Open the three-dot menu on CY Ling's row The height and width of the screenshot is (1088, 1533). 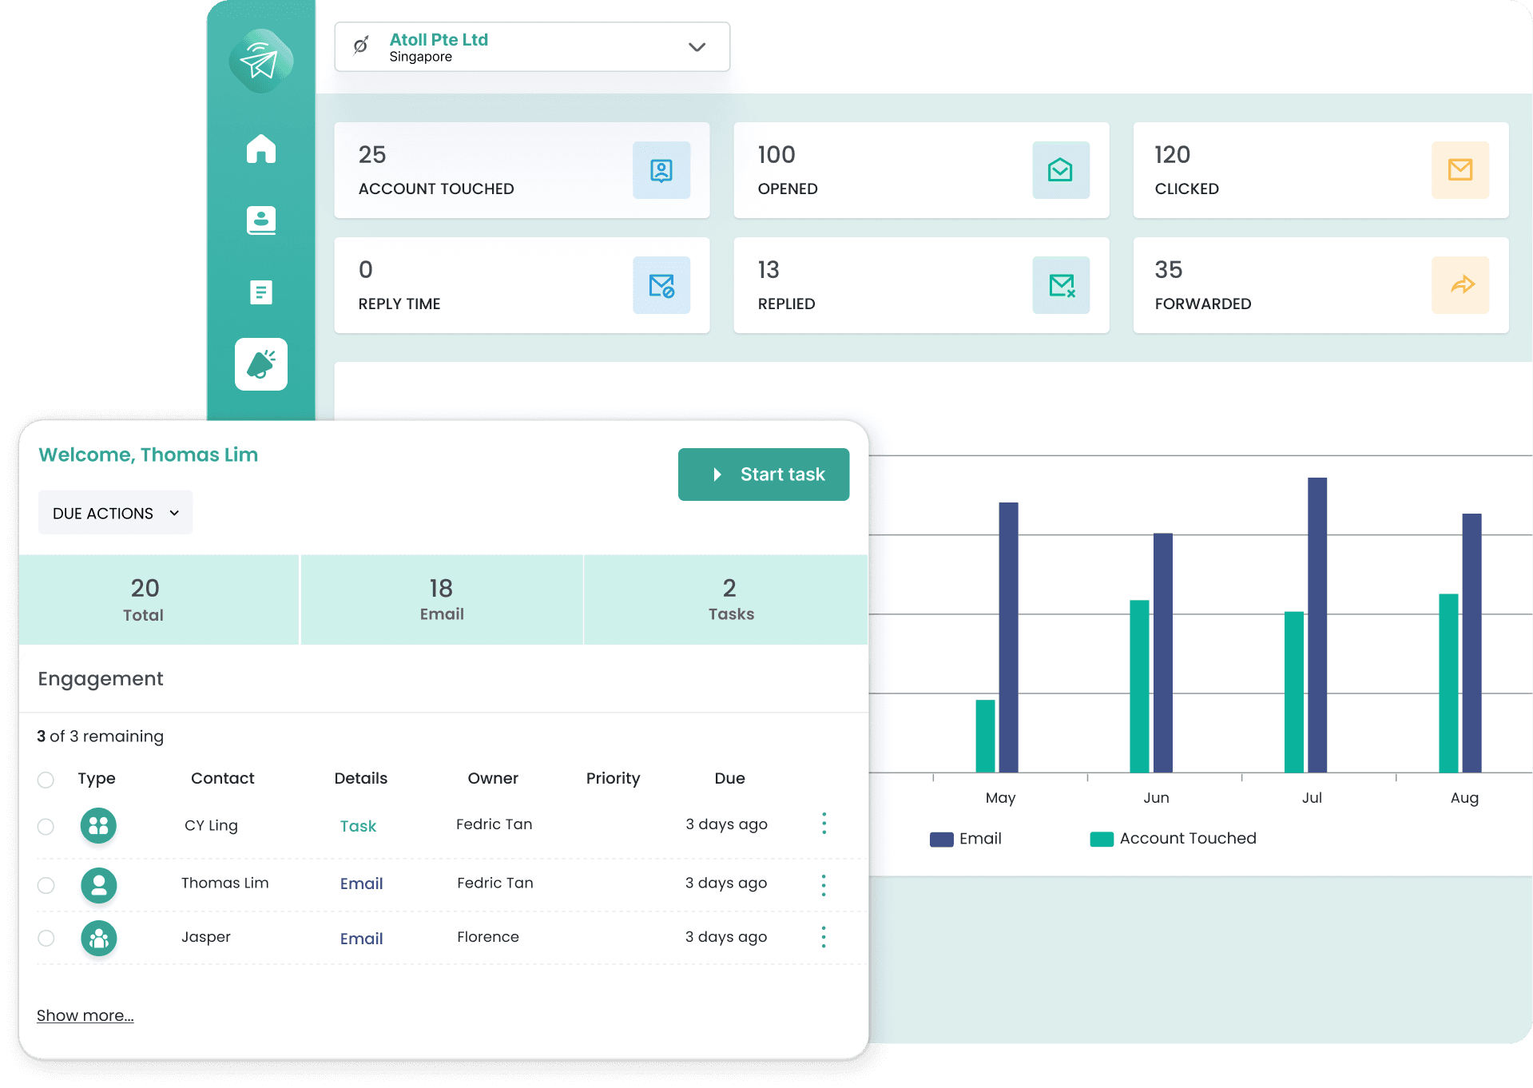(824, 824)
